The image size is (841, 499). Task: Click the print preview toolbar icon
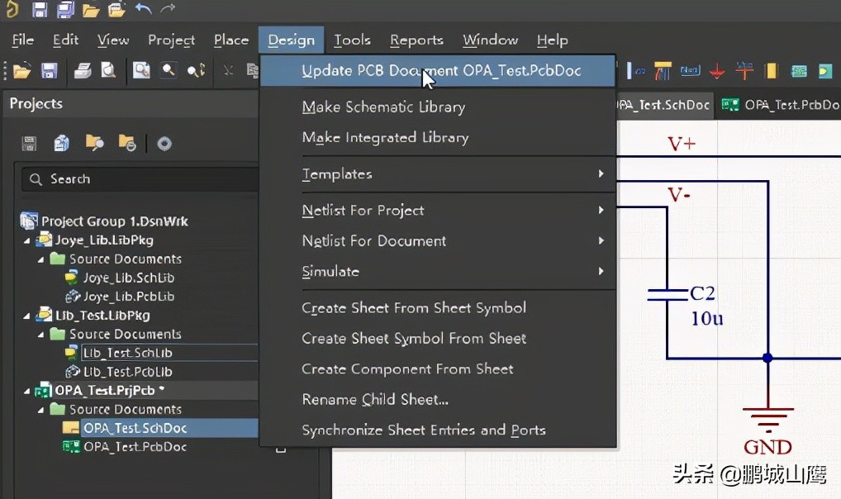[x=108, y=71]
